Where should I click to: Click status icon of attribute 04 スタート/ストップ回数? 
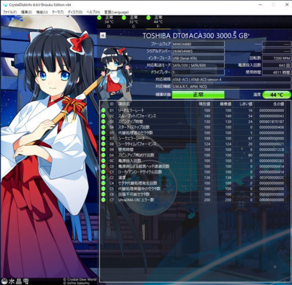(x=103, y=127)
